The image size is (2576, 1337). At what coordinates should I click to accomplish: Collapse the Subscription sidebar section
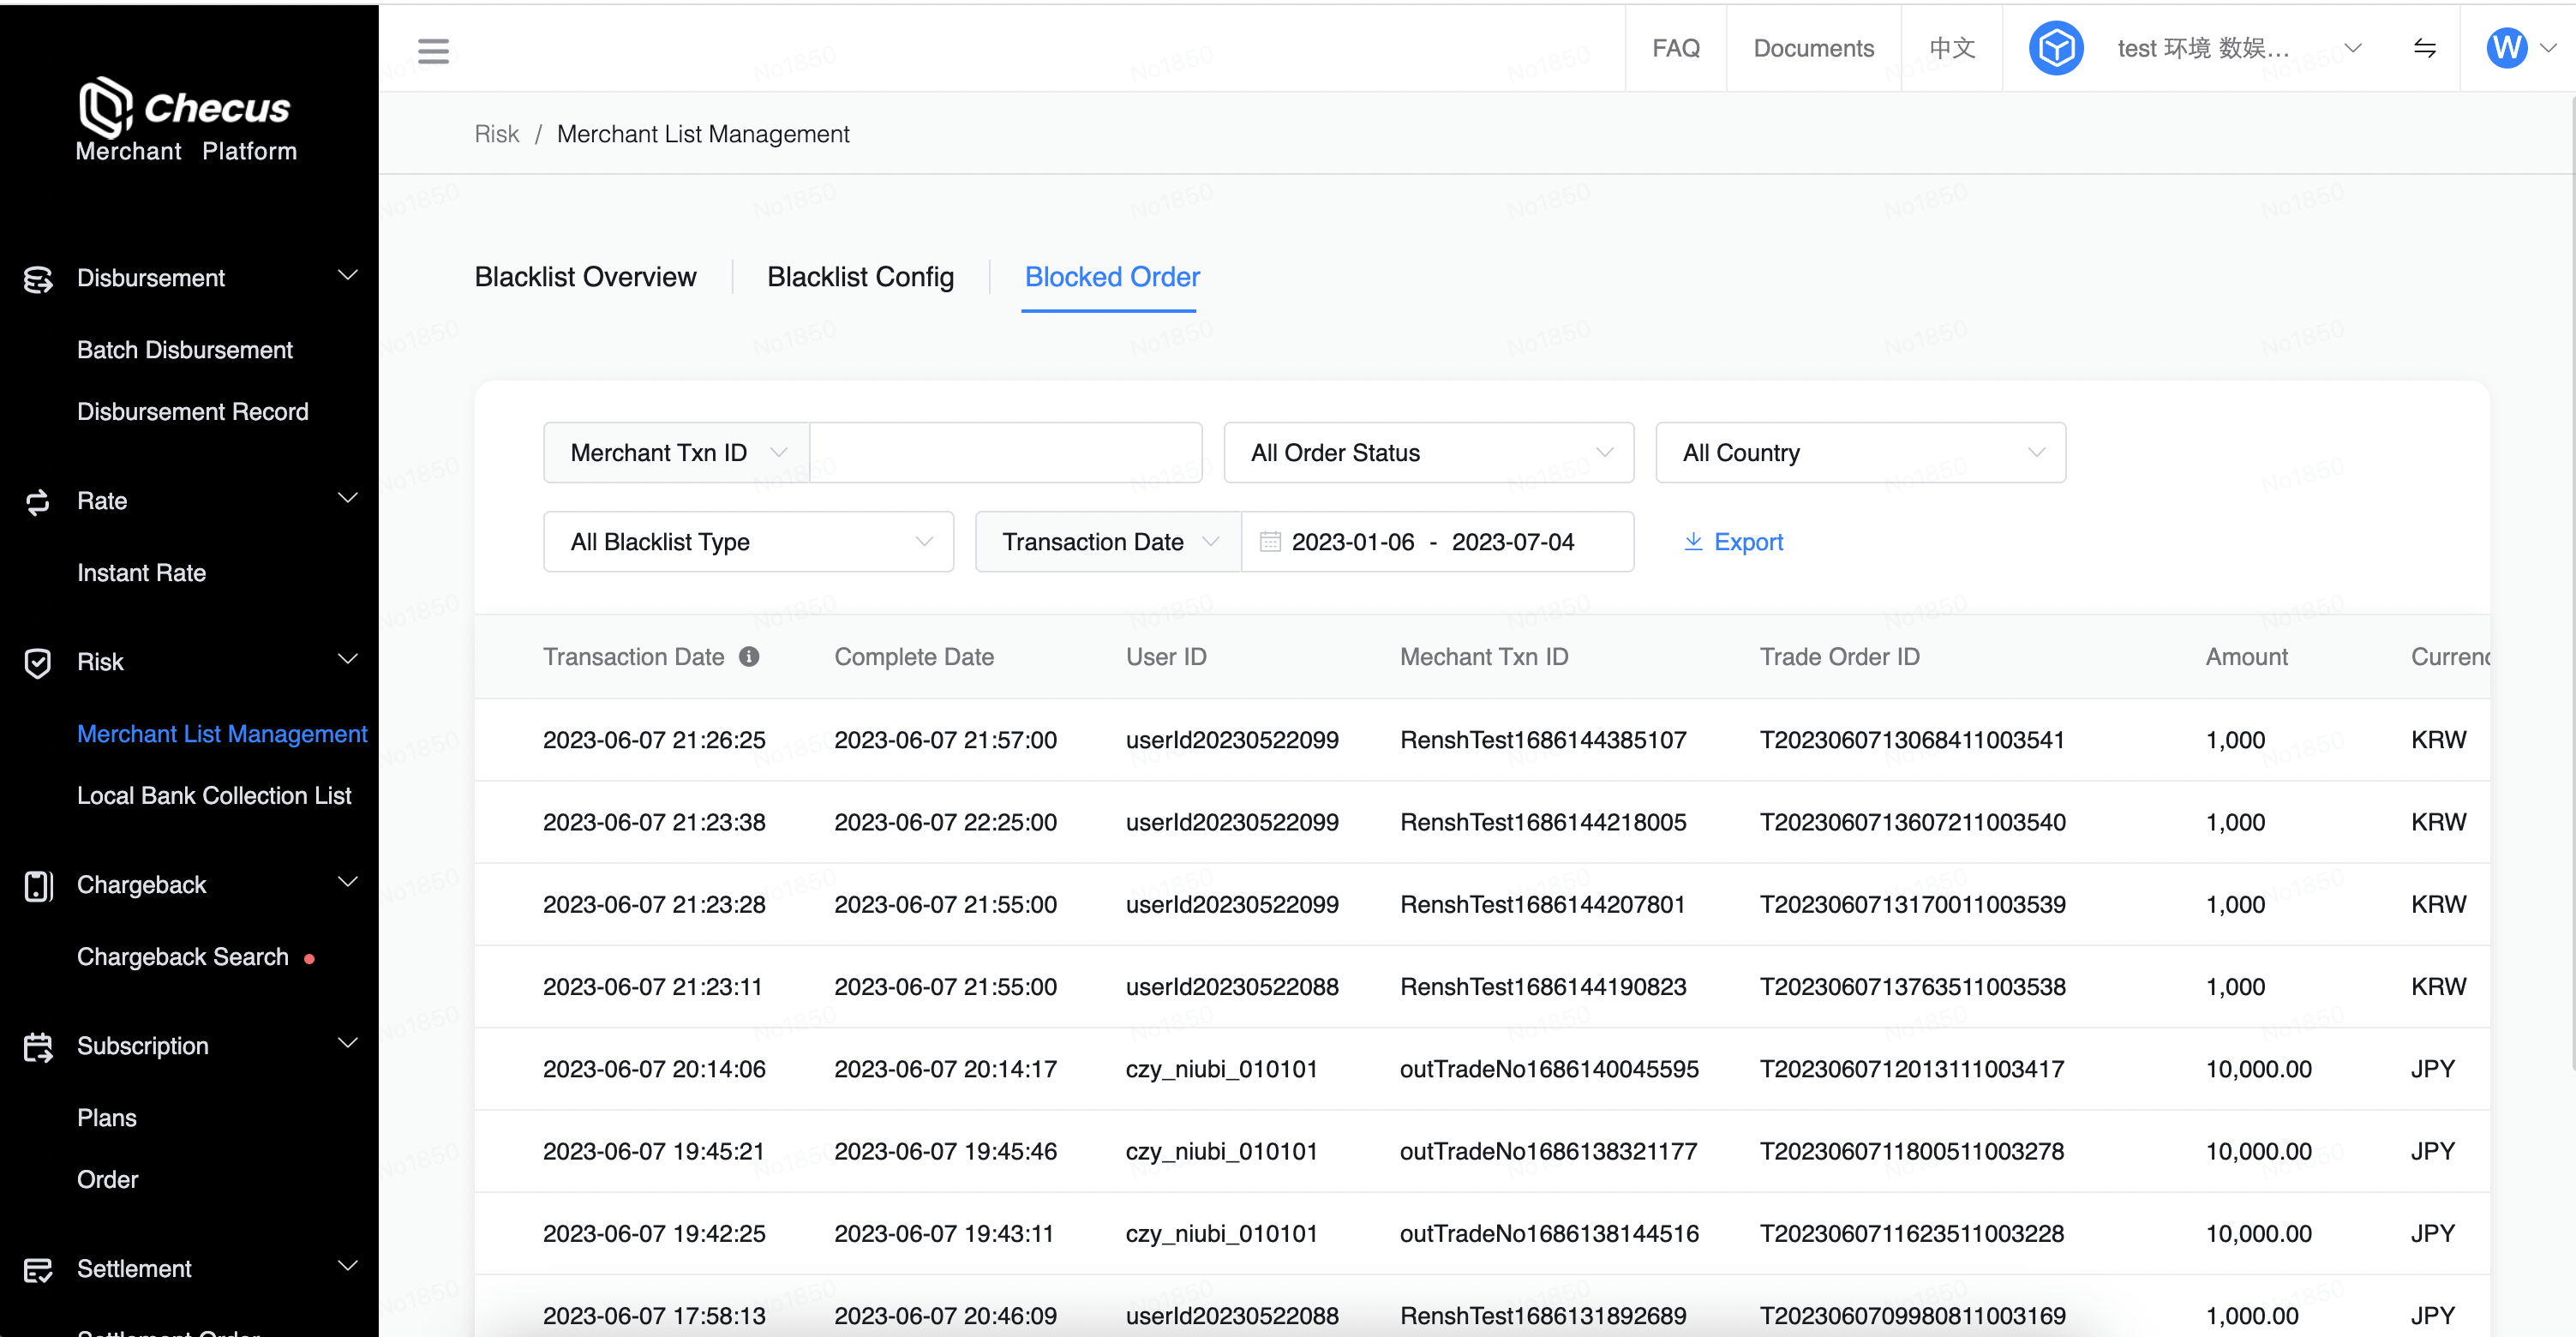click(347, 1043)
